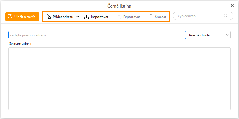The height and width of the screenshot is (119, 239).
Task: Click the floppy disk save icon
Action: click(x=10, y=17)
